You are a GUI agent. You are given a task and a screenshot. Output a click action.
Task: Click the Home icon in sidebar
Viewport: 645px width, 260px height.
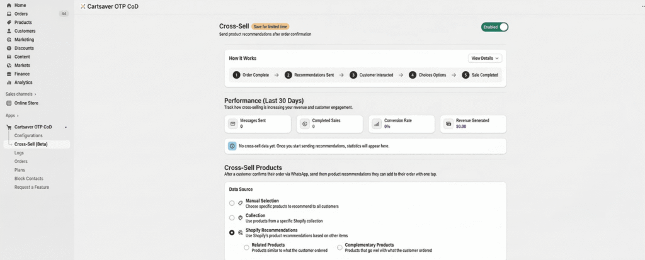tap(9, 5)
